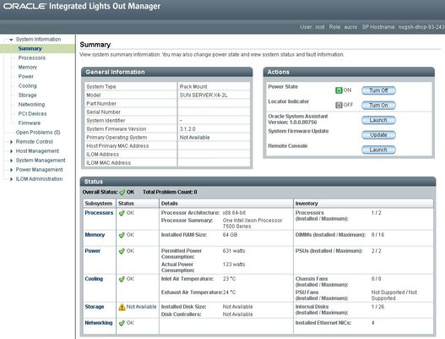The image size is (445, 339).
Task: Click the '64 GB' installed RAM value
Action: pos(230,235)
